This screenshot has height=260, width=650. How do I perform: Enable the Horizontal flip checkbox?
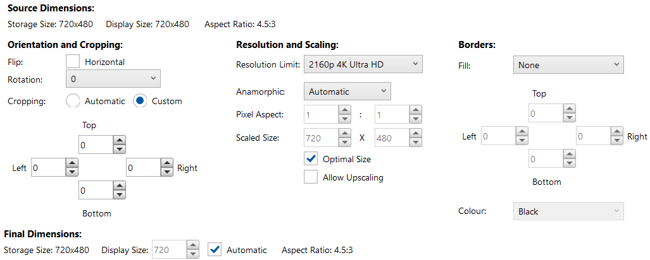tap(73, 62)
